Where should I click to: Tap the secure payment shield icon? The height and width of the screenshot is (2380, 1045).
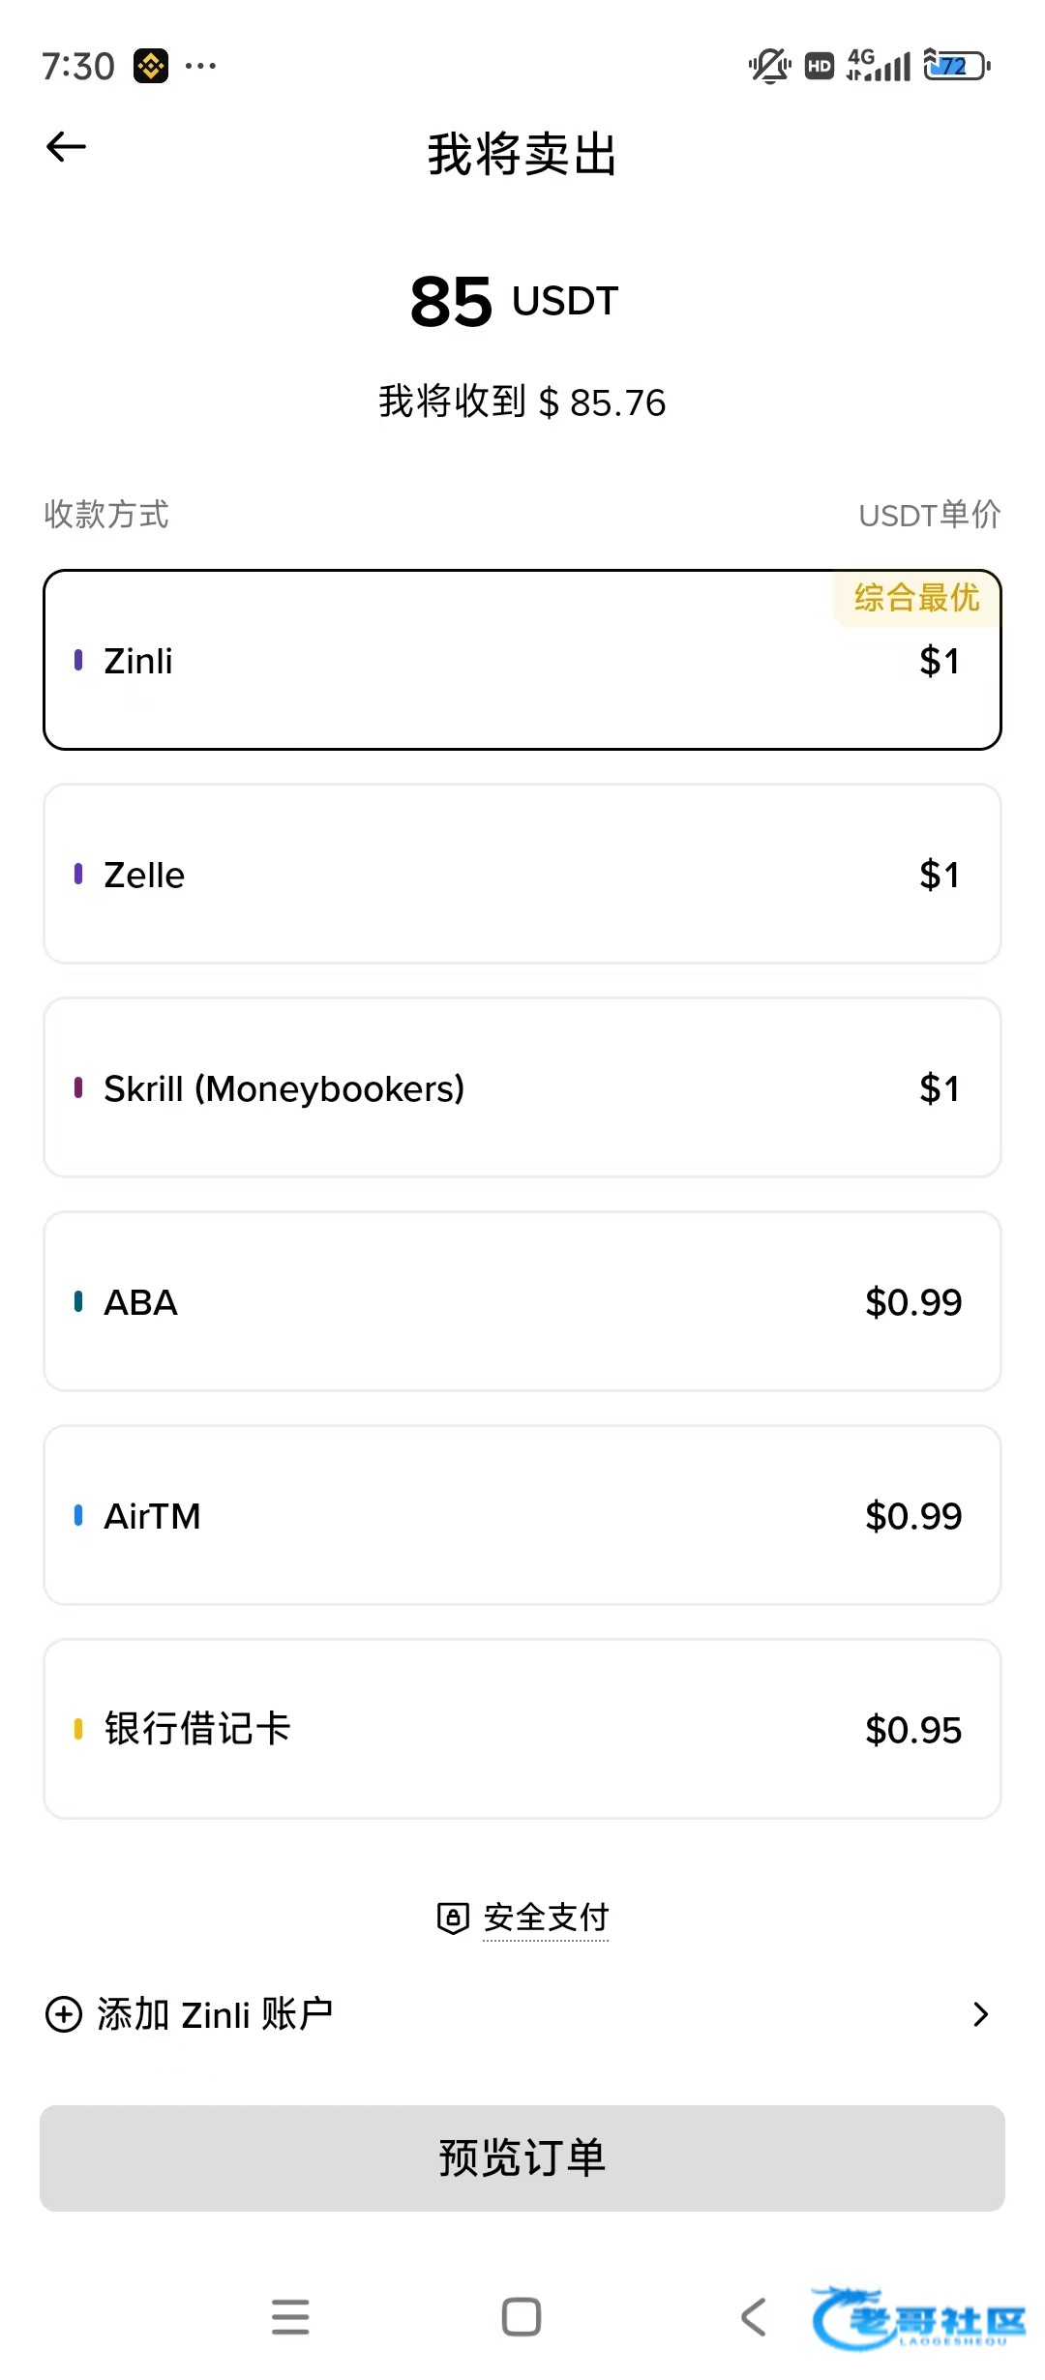click(452, 1918)
